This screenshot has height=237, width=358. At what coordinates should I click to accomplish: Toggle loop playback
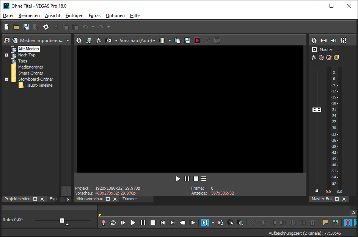tap(113, 223)
